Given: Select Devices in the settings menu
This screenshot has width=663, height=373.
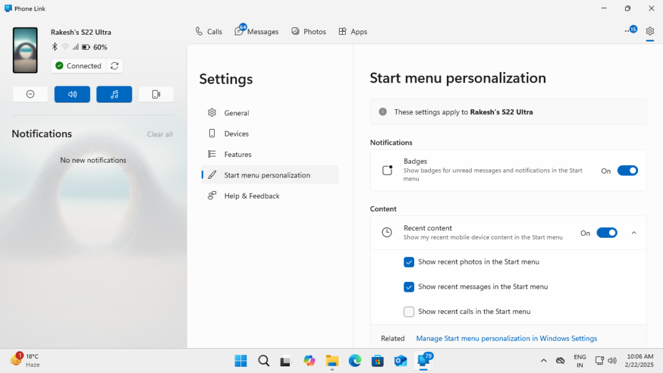Looking at the screenshot, I should [237, 133].
